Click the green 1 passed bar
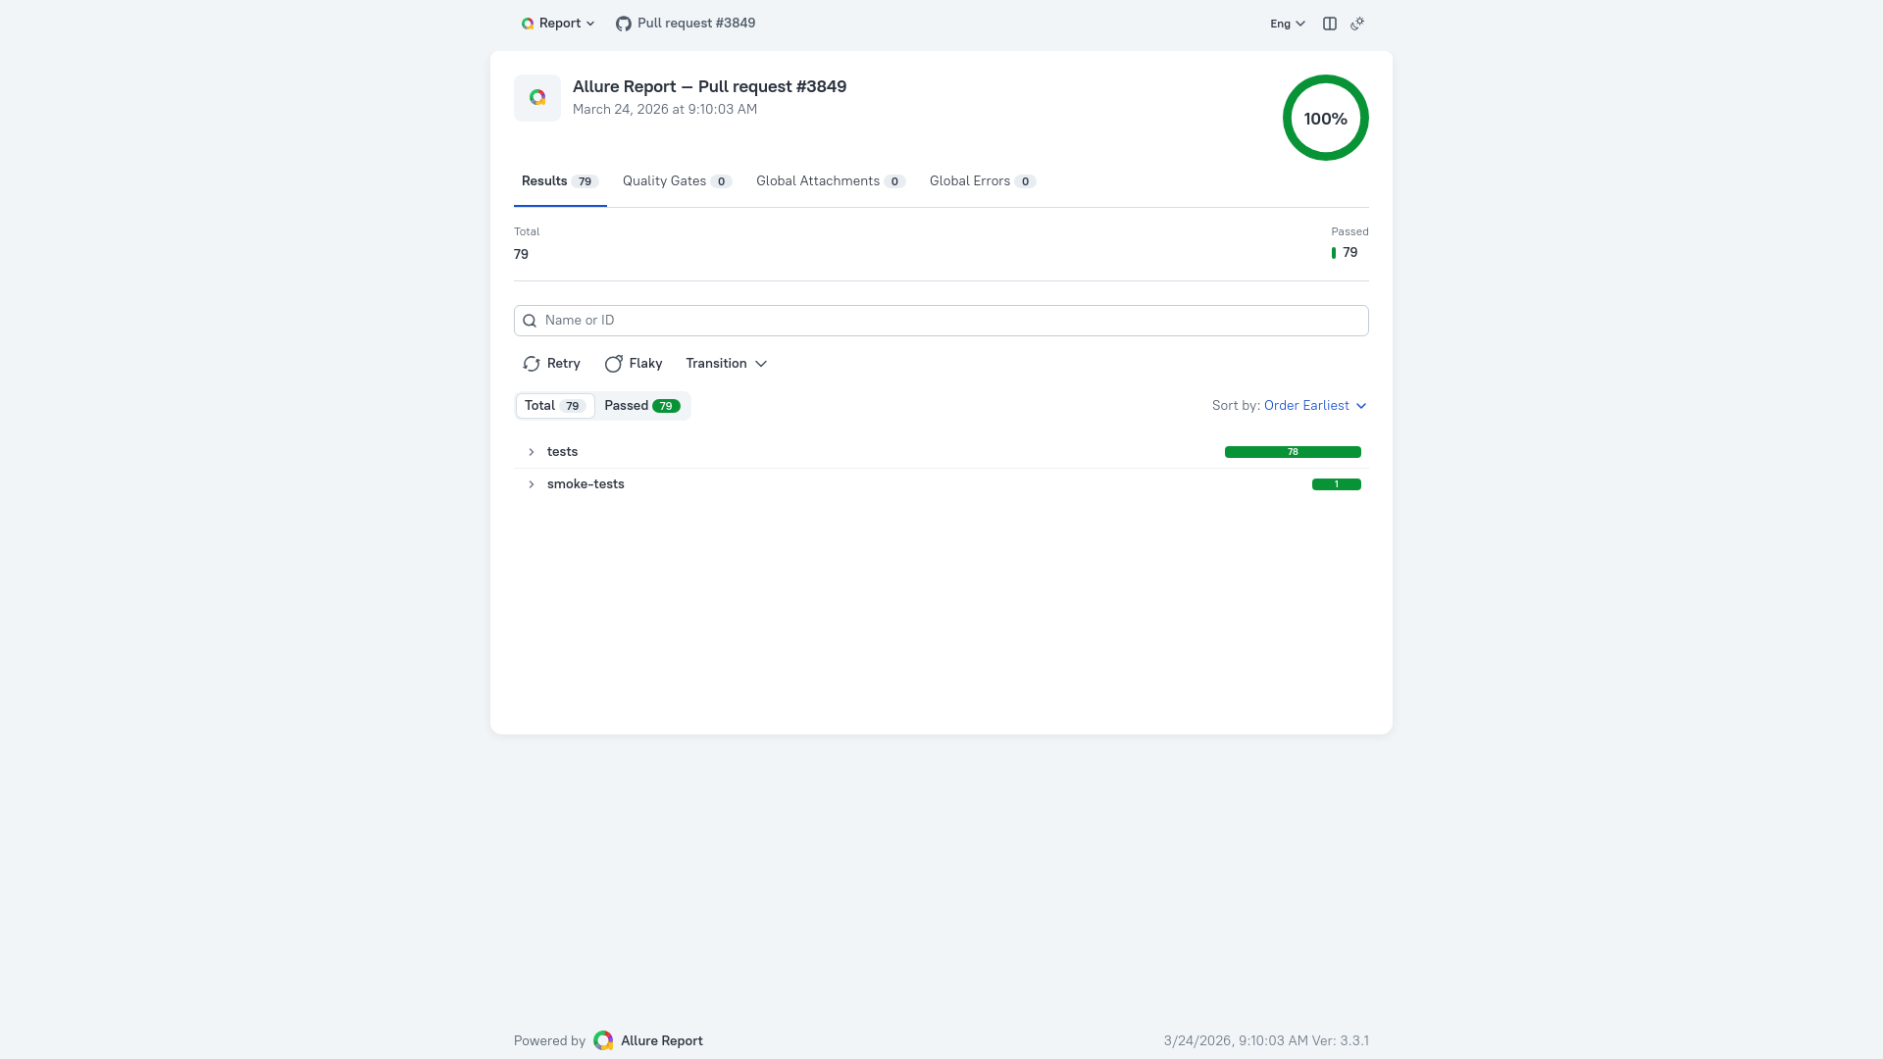 pos(1337,484)
